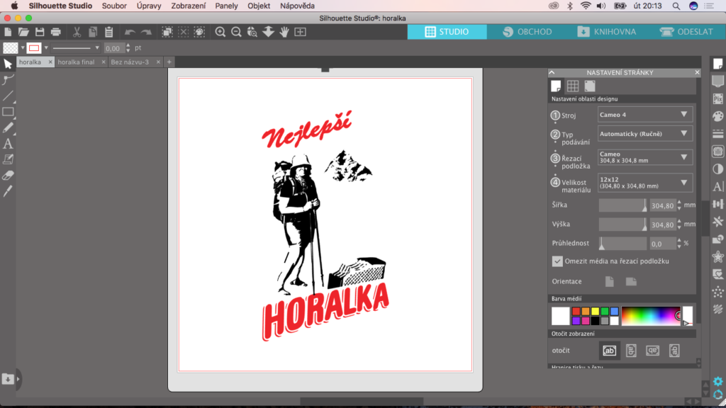Open the PixScan panel icon

[717, 98]
